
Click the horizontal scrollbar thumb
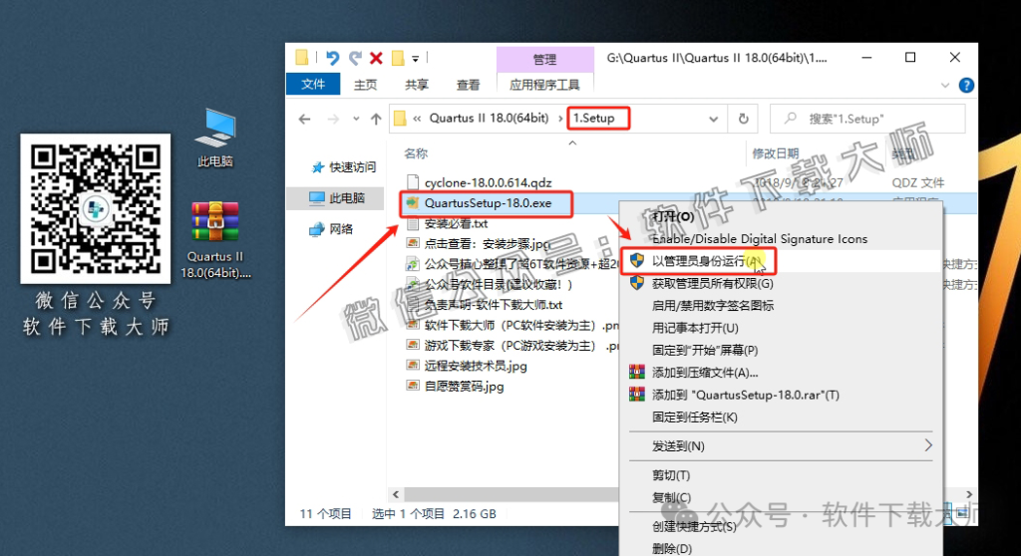[x=511, y=494]
